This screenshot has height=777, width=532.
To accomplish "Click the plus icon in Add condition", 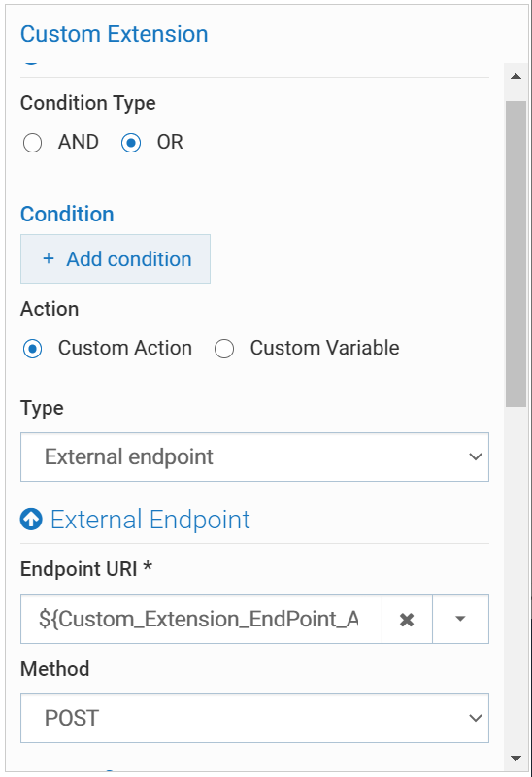I will tap(48, 258).
